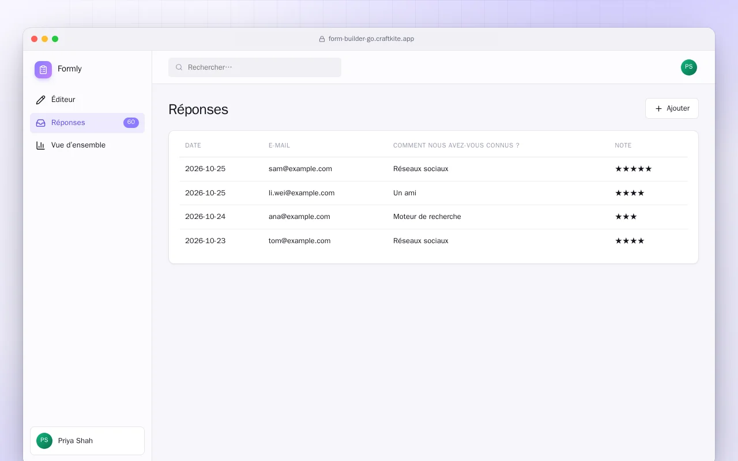The image size is (738, 461).
Task: Open the PS avatar in the top bar
Action: [689, 67]
